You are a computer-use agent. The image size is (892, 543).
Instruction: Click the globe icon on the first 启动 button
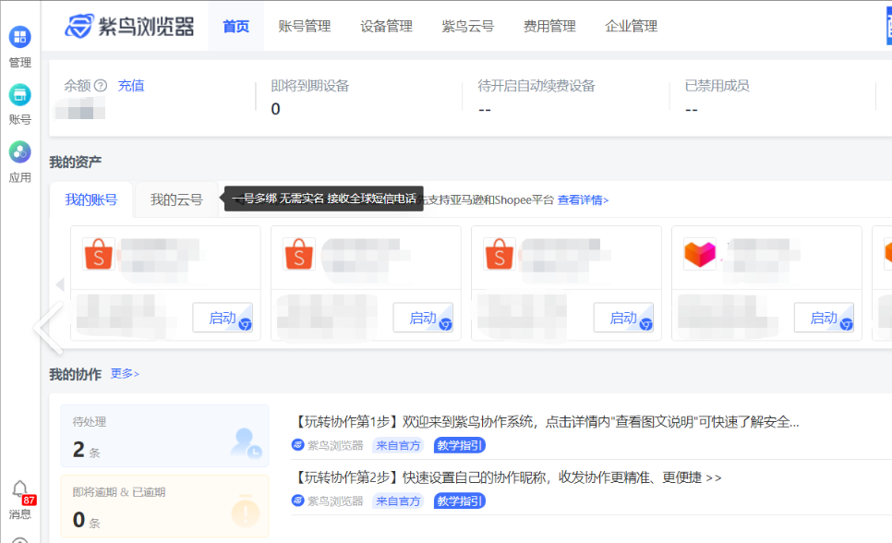pos(243,322)
